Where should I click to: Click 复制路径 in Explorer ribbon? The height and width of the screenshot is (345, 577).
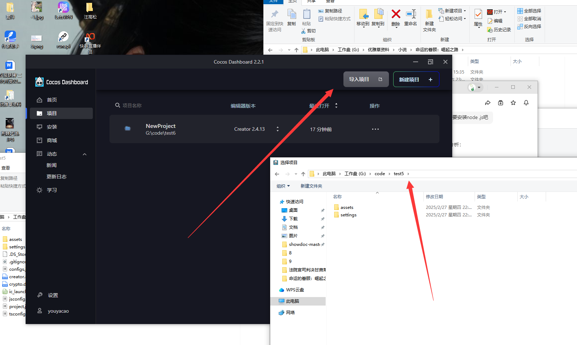coord(330,11)
